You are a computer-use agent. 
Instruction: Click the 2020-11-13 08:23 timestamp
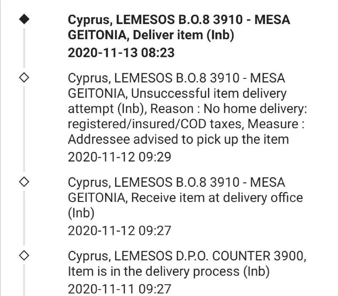(x=121, y=53)
